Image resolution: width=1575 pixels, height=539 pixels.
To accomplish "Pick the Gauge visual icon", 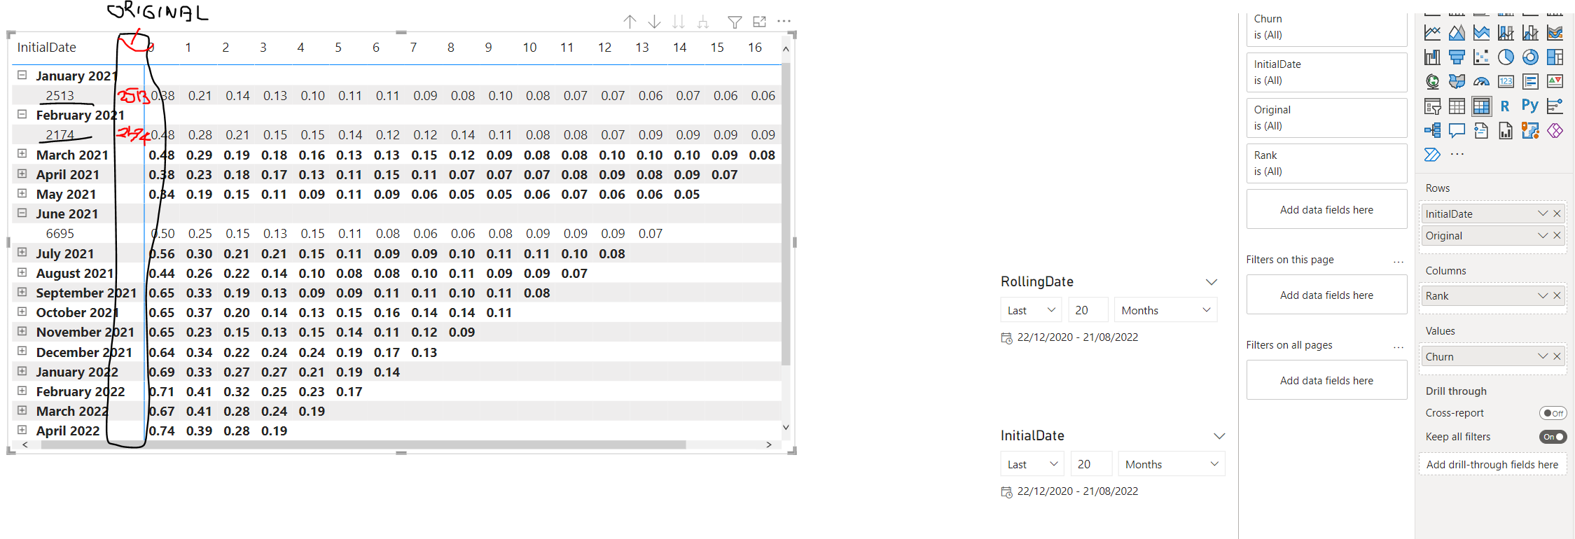I will click(x=1481, y=82).
